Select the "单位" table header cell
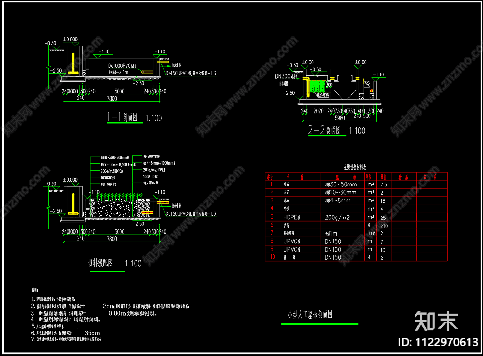The height and width of the screenshot is (356, 483). pos(370,177)
